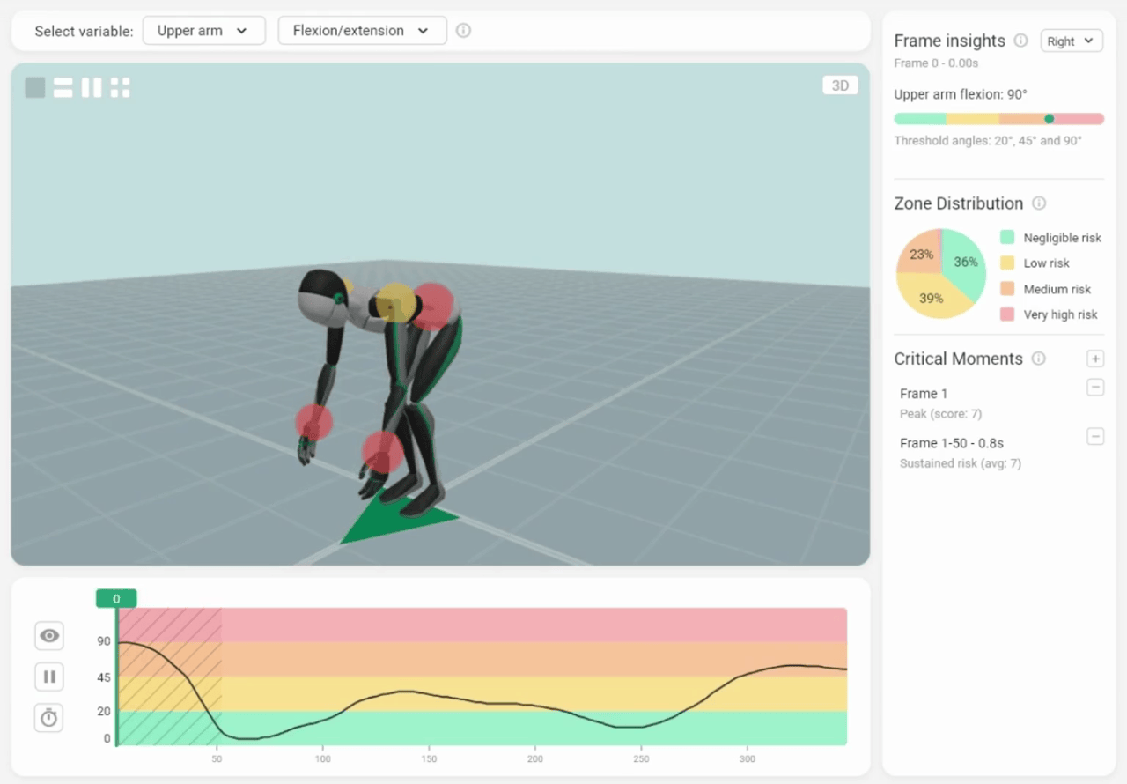Choose the four-panel grid layout

click(x=121, y=87)
